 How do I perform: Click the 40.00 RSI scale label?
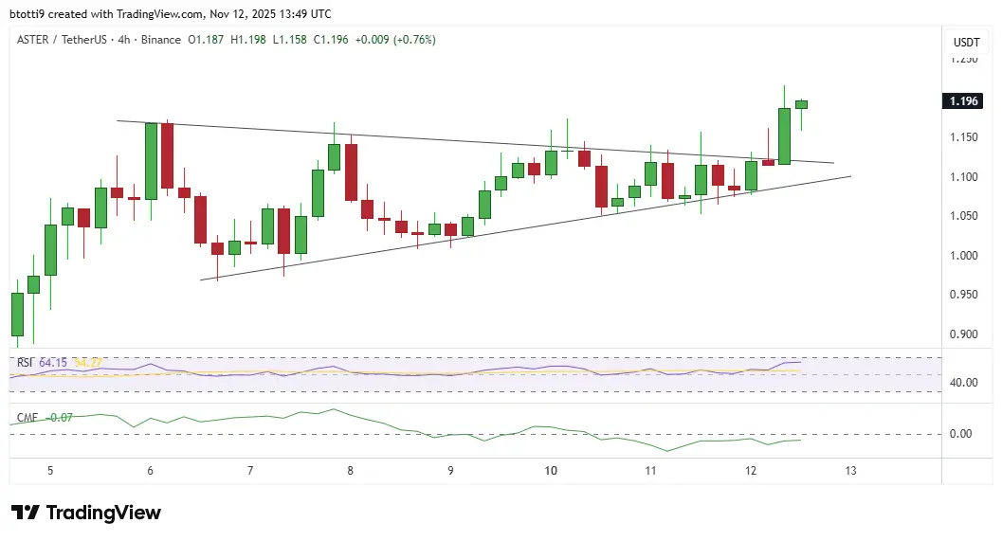(x=964, y=383)
